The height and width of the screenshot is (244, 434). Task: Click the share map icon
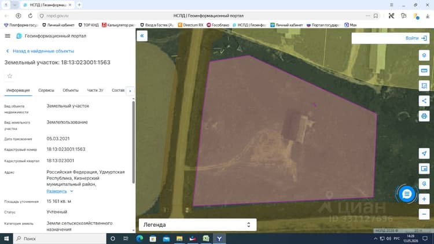point(424,101)
